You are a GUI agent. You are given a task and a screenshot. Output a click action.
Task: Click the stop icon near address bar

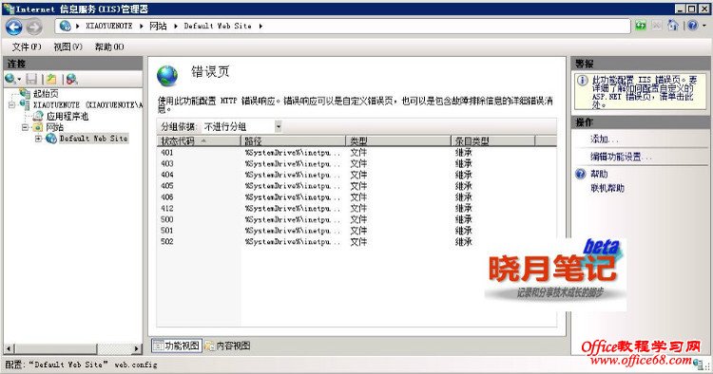657,26
